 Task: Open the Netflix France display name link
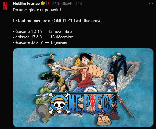tap(26, 4)
